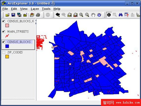Screen dimensions: 141x106
Task: Select the Pan hand tool
Action: [93, 15]
